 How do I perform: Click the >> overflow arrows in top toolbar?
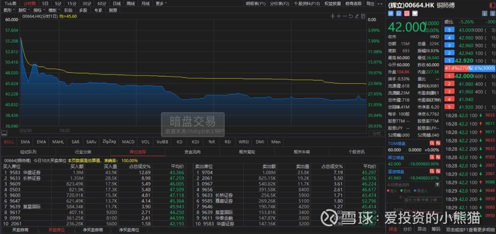pyautogui.click(x=381, y=4)
